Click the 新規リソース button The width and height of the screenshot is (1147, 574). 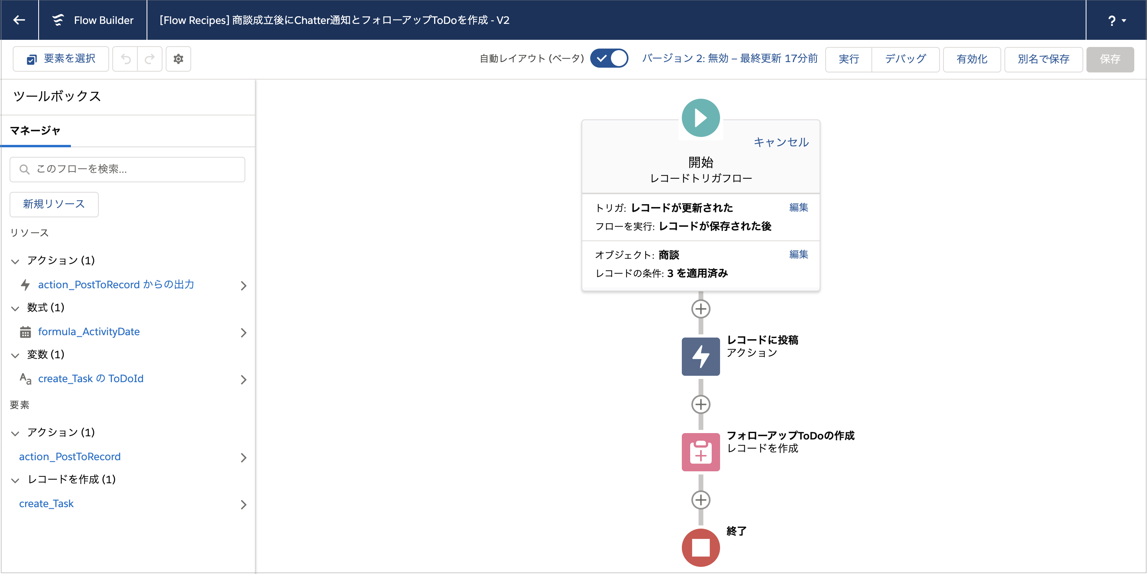coord(54,204)
